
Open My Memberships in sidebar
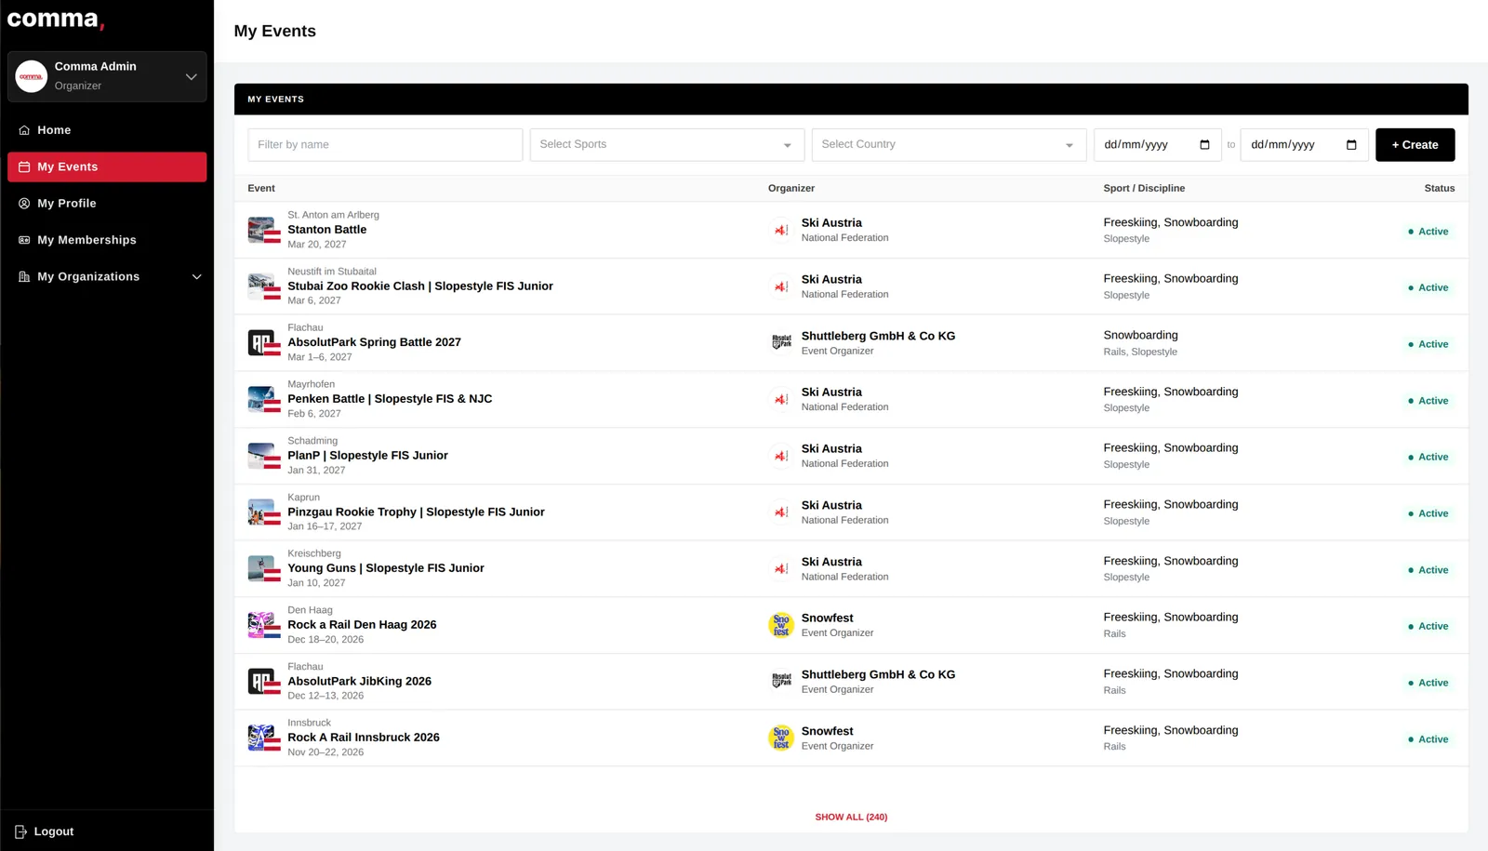107,240
